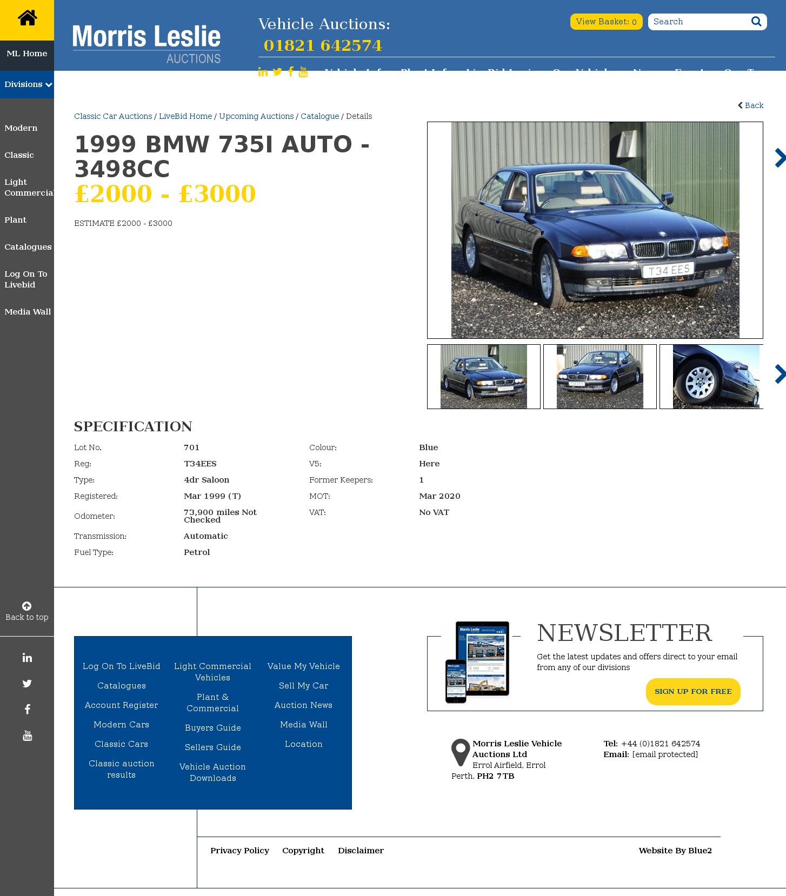
Task: Click Back to top arrow icon
Action: [x=26, y=606]
